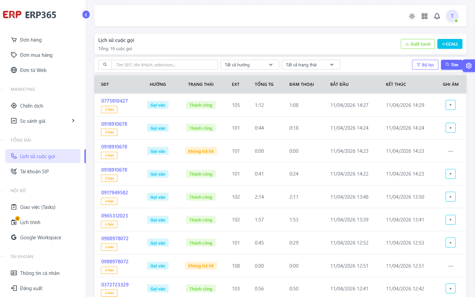Click the search magnifier icon in search box
The image size is (475, 297).
pyautogui.click(x=105, y=65)
